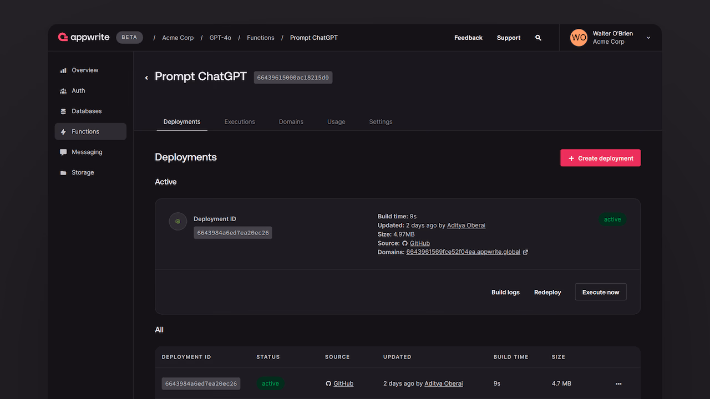Image resolution: width=710 pixels, height=399 pixels.
Task: Open the Overview section
Action: (x=90, y=70)
